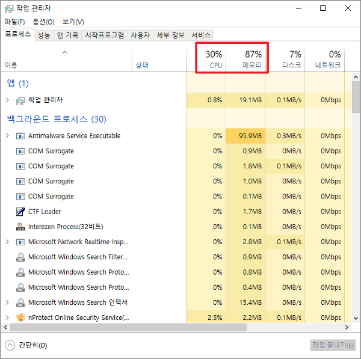Click the CTF Loader pen icon
This screenshot has width=361, height=359.
click(x=20, y=212)
